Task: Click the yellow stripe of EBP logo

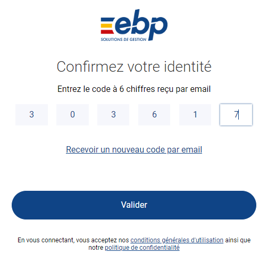Action: coord(107,26)
